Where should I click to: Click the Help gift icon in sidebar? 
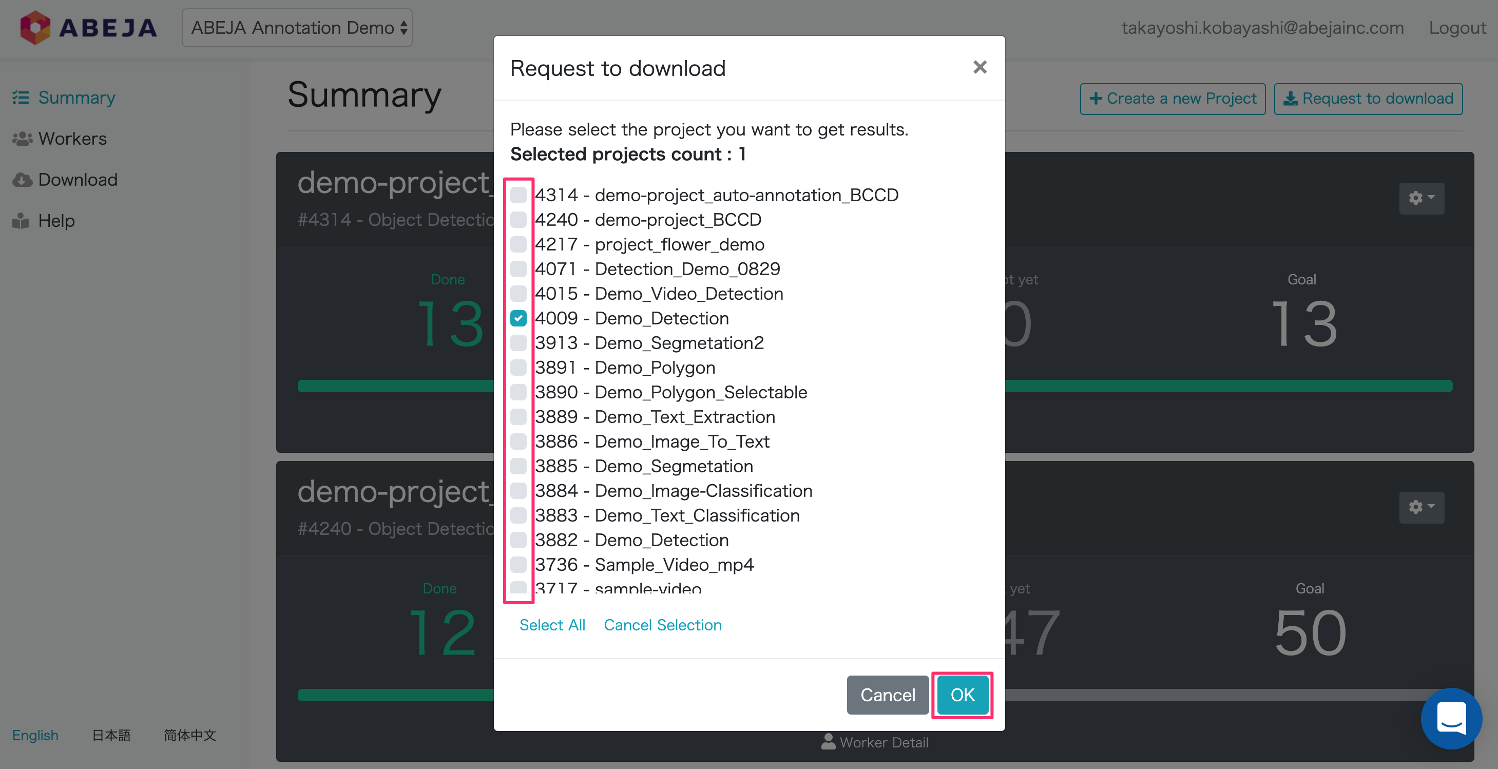click(21, 221)
